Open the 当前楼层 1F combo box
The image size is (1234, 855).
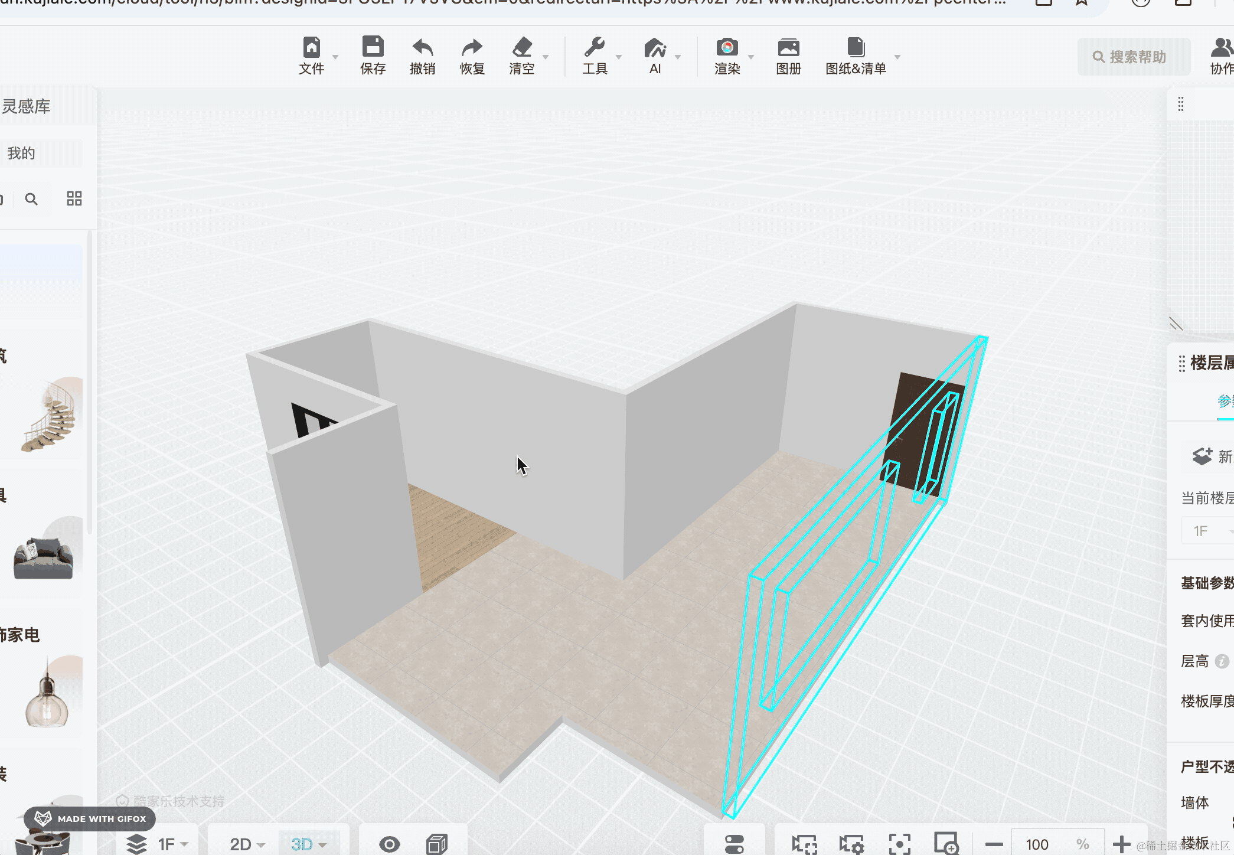click(x=1207, y=531)
